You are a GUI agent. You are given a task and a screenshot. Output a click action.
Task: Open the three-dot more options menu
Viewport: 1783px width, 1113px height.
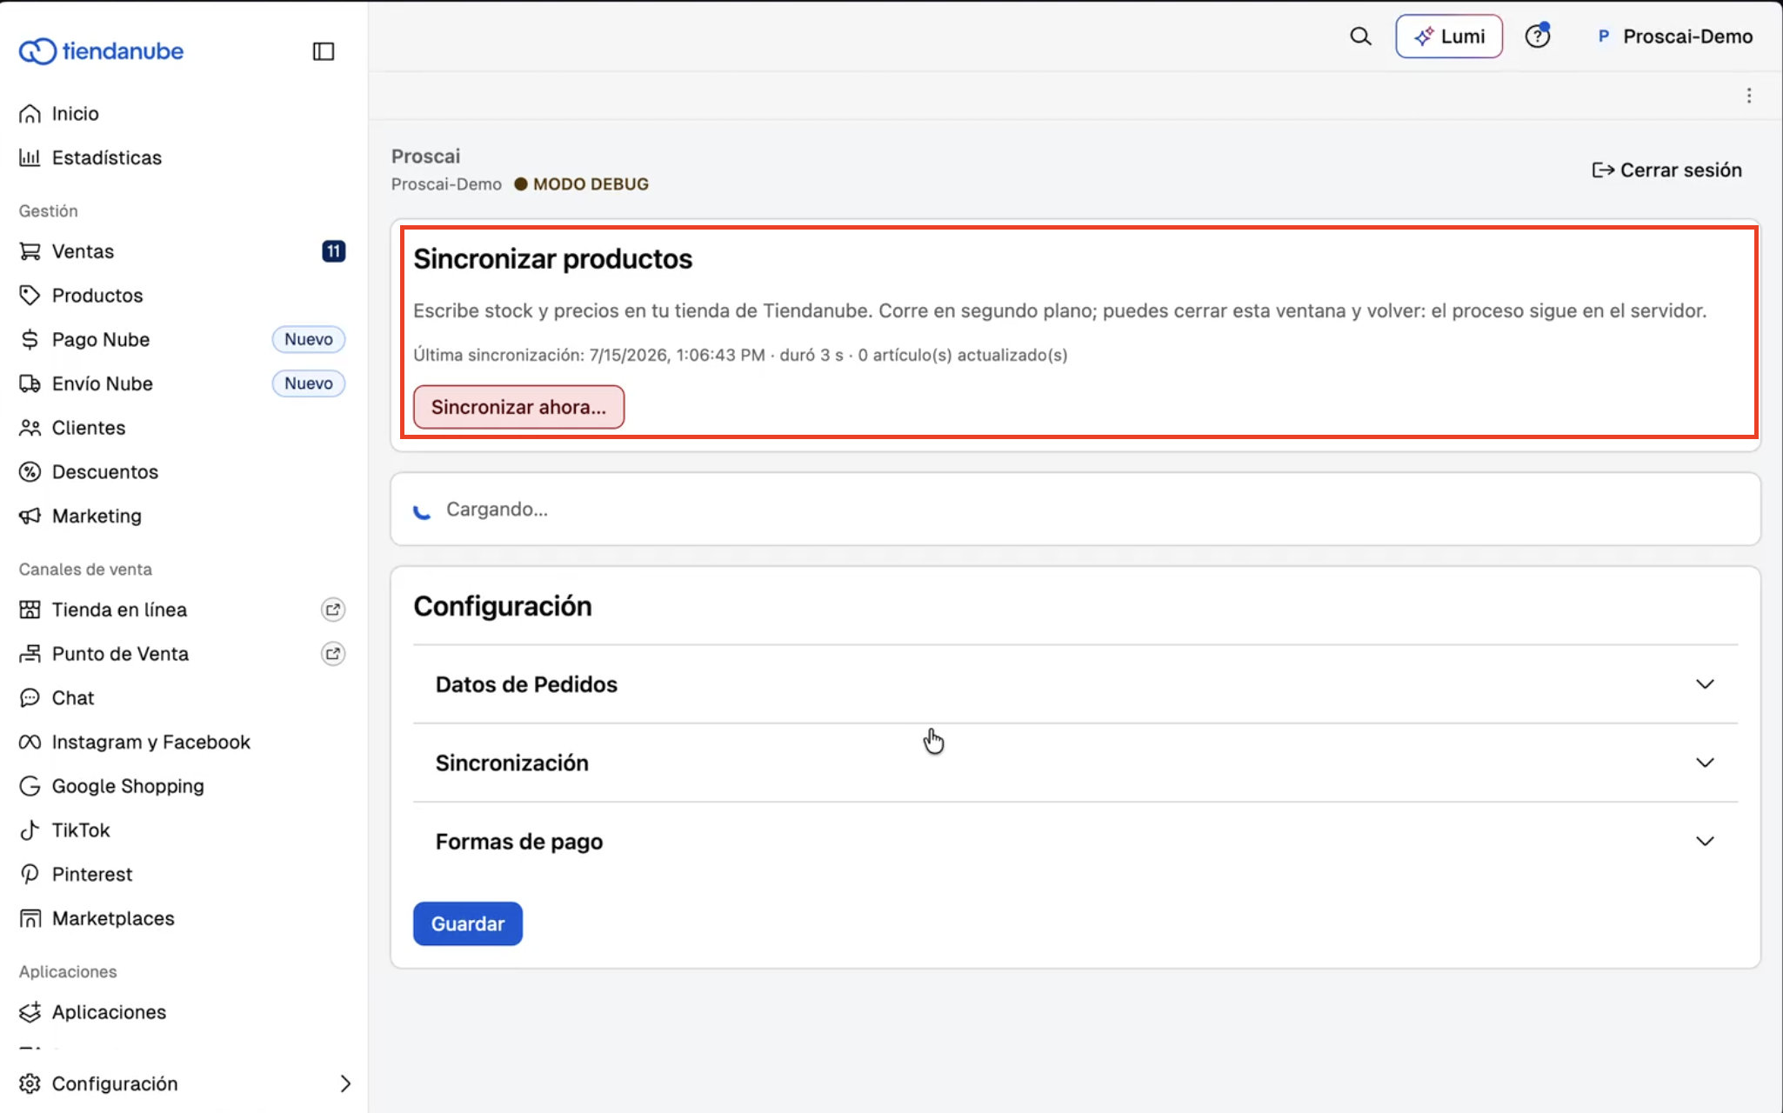coord(1749,96)
